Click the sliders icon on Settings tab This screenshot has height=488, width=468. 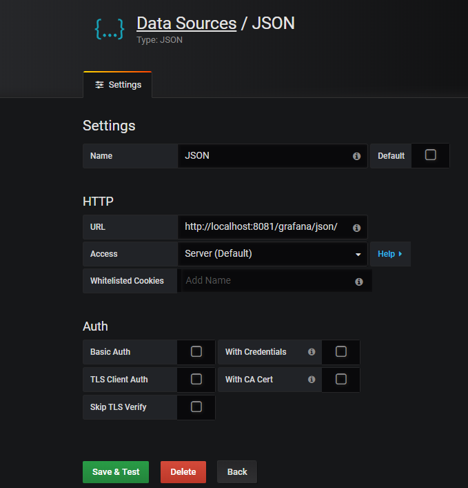point(99,85)
